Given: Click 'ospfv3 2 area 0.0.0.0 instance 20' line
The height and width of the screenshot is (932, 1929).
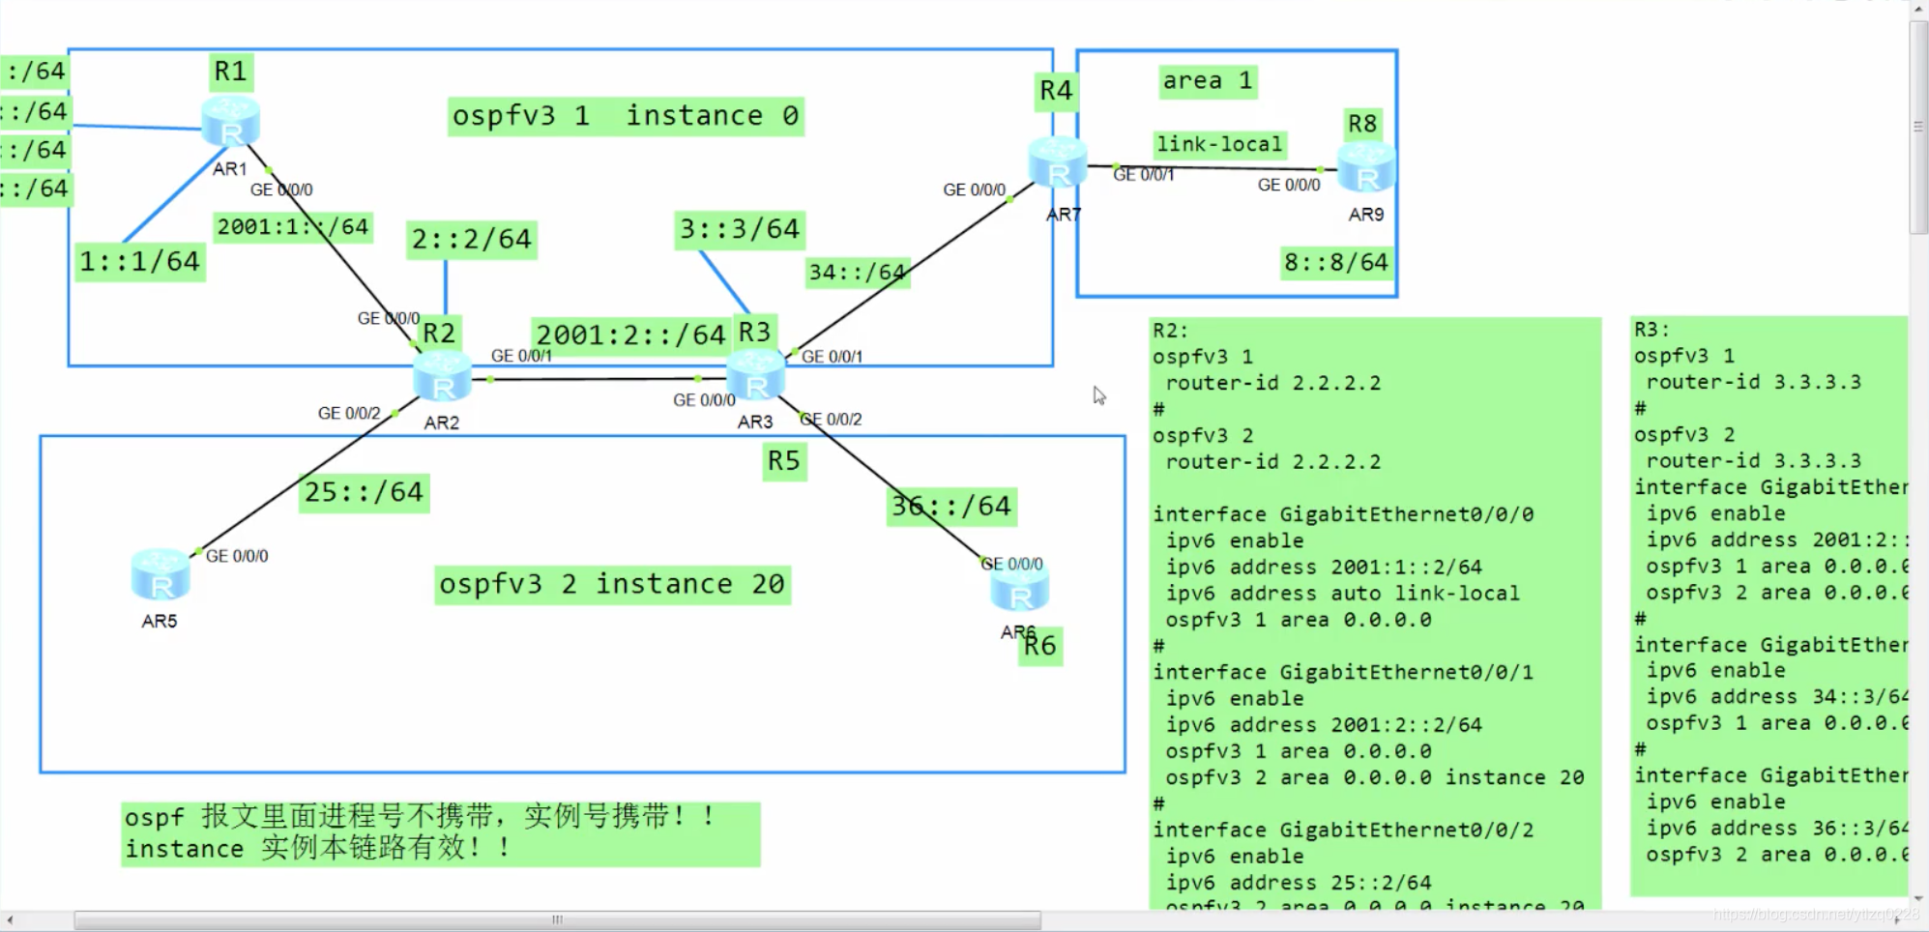Looking at the screenshot, I should [x=1375, y=777].
